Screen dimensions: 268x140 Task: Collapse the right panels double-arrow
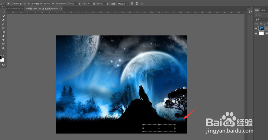tap(252, 7)
